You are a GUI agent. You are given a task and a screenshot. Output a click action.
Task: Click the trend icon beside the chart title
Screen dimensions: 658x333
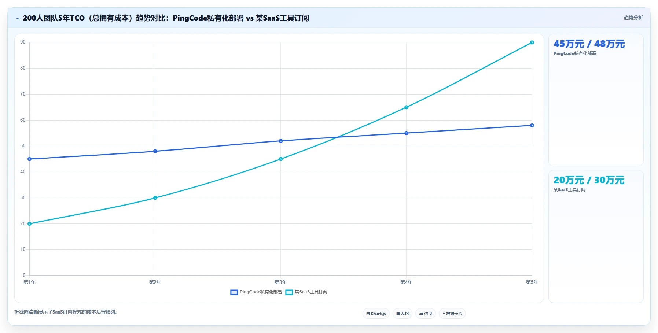[x=17, y=18]
